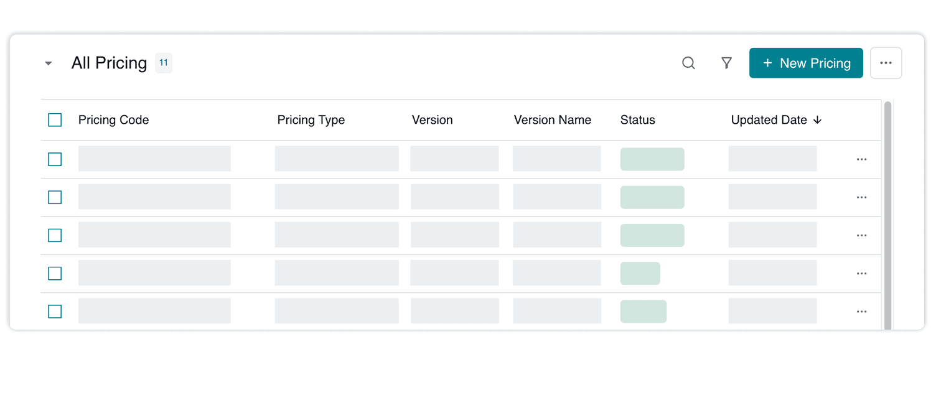Select the Status column header
The image size is (936, 398).
point(637,119)
